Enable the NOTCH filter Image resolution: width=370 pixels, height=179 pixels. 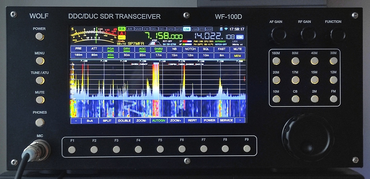pos(190,49)
